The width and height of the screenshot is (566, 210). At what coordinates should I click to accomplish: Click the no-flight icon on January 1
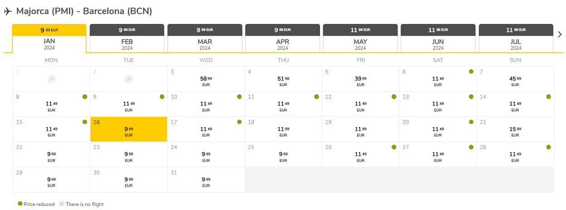[x=51, y=79]
